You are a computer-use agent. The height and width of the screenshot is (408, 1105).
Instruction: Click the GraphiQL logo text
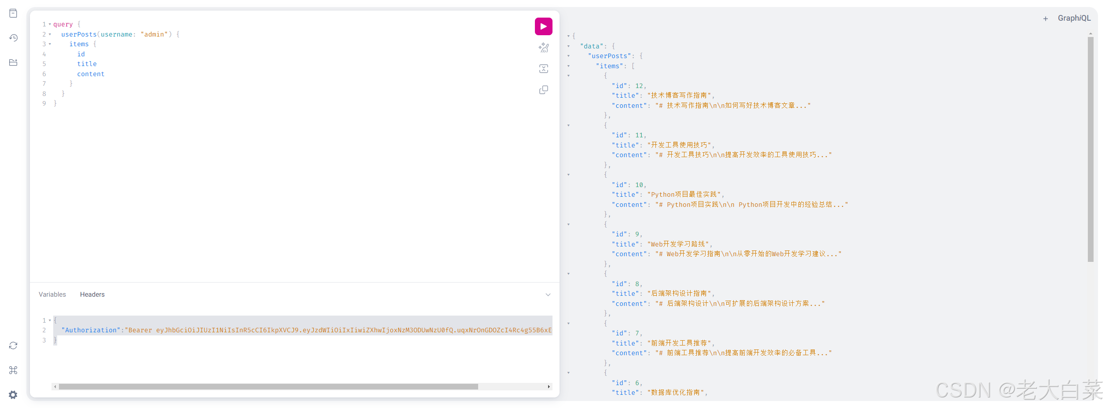pyautogui.click(x=1074, y=18)
